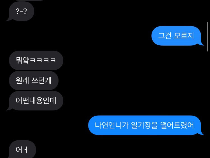Screen dimensions: 210x158
Task: Tap the word '떨어트렸어' in the sent message
Action: [x=177, y=125]
